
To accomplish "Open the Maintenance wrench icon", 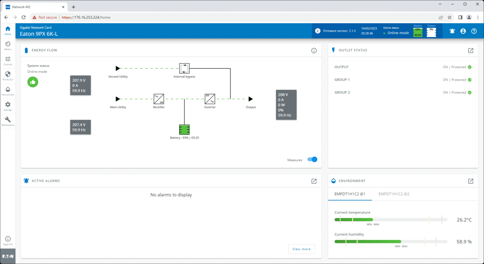I will pyautogui.click(x=8, y=121).
